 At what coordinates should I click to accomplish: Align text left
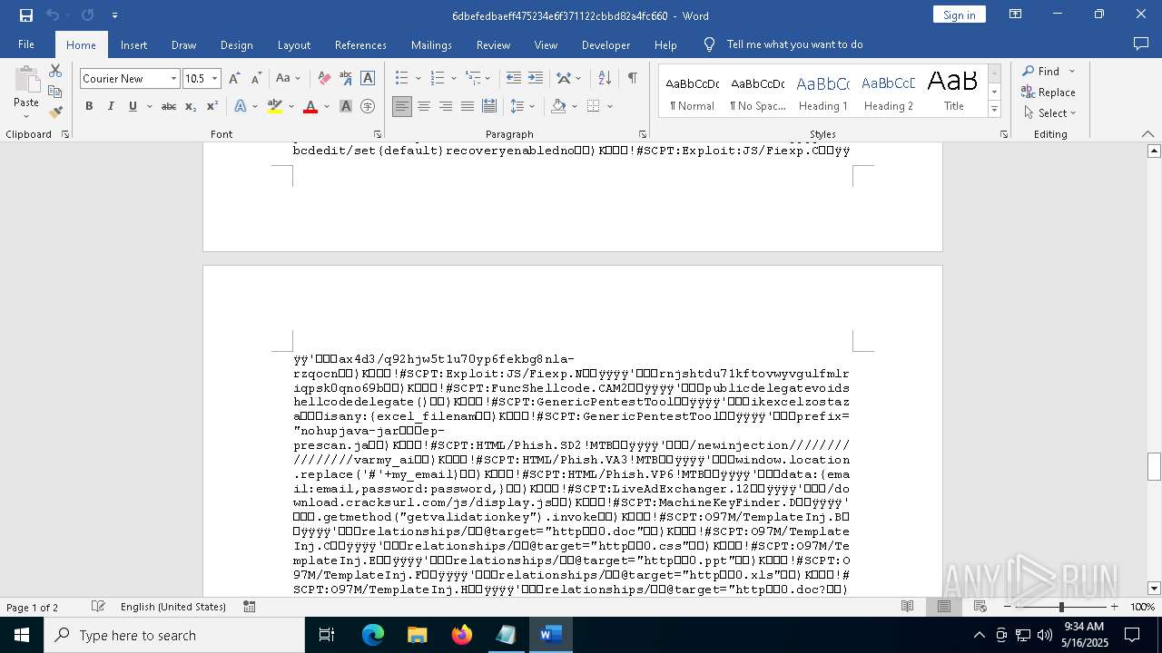click(402, 106)
